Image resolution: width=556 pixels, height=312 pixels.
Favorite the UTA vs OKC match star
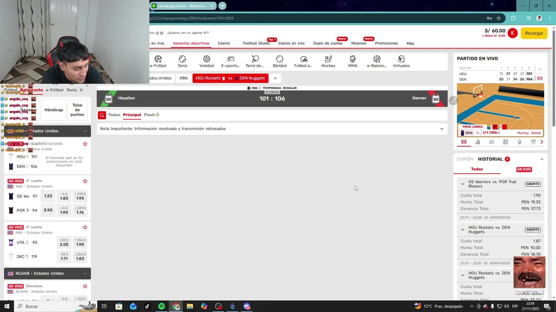85,227
